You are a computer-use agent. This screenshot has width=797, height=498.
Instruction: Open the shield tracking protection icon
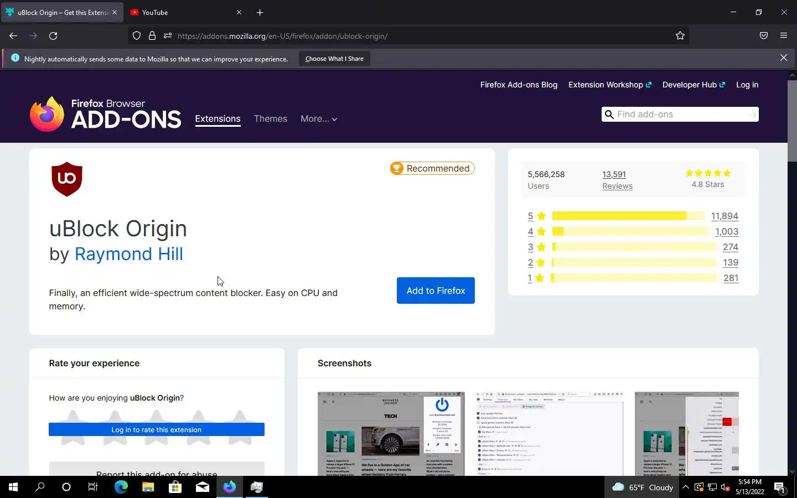[137, 36]
